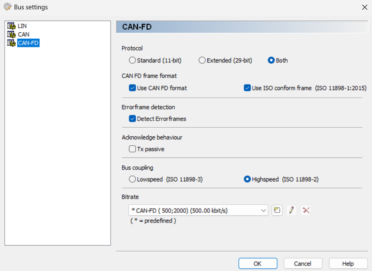Screen dimensions: 372x271
Task: Choose Extended (29-bit) protocol option
Action: tap(202, 61)
